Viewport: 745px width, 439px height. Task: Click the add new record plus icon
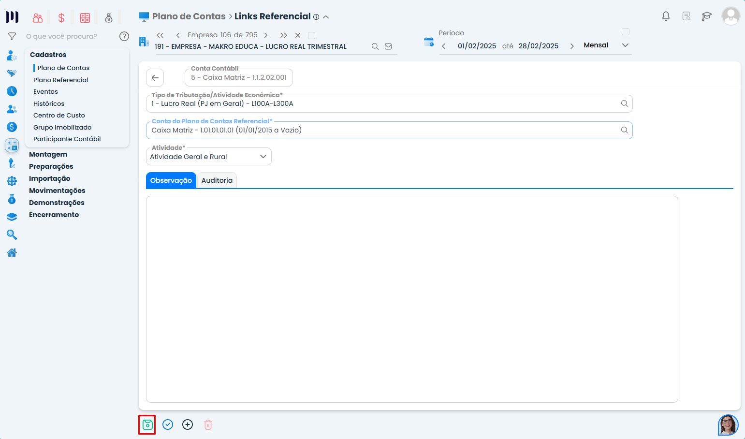(188, 424)
